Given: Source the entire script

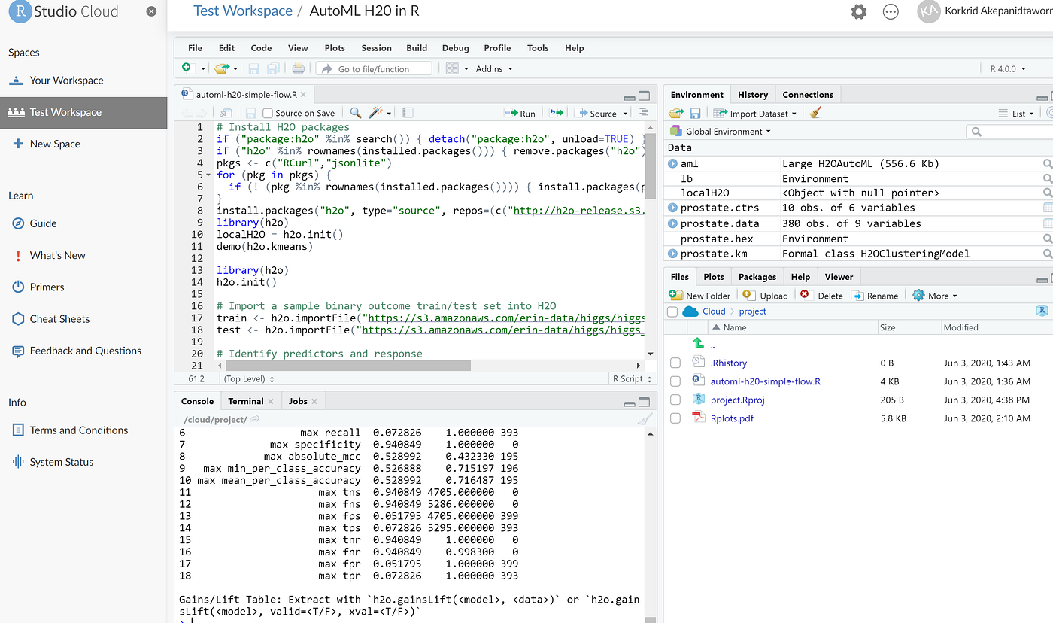Looking at the screenshot, I should pos(596,112).
